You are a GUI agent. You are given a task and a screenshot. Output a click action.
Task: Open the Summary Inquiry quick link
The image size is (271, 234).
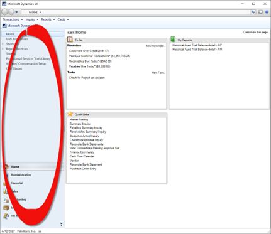tap(80, 124)
